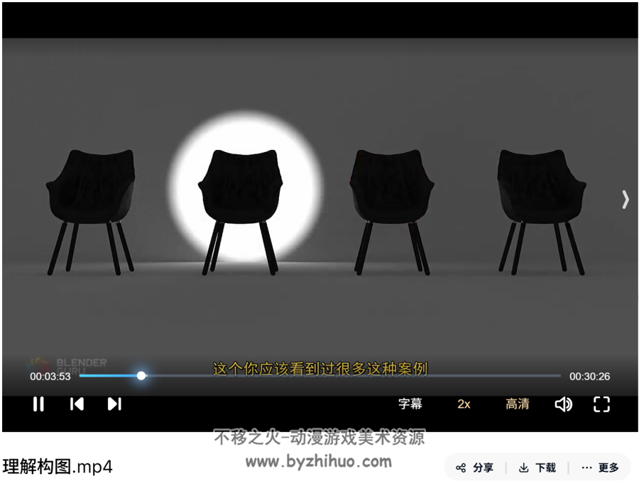
Task: Click the 分享 share button
Action: pos(475,468)
